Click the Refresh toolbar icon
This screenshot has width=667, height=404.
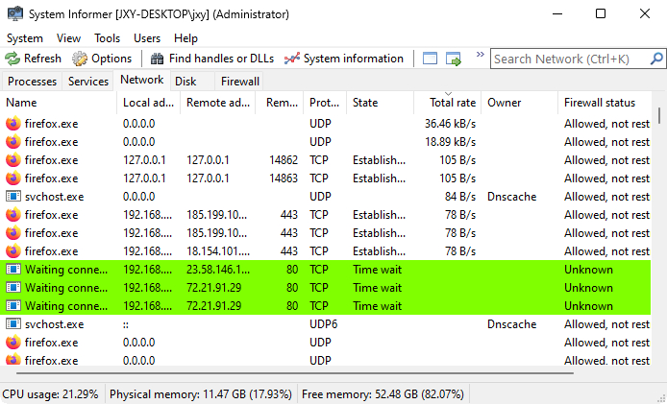pos(12,59)
